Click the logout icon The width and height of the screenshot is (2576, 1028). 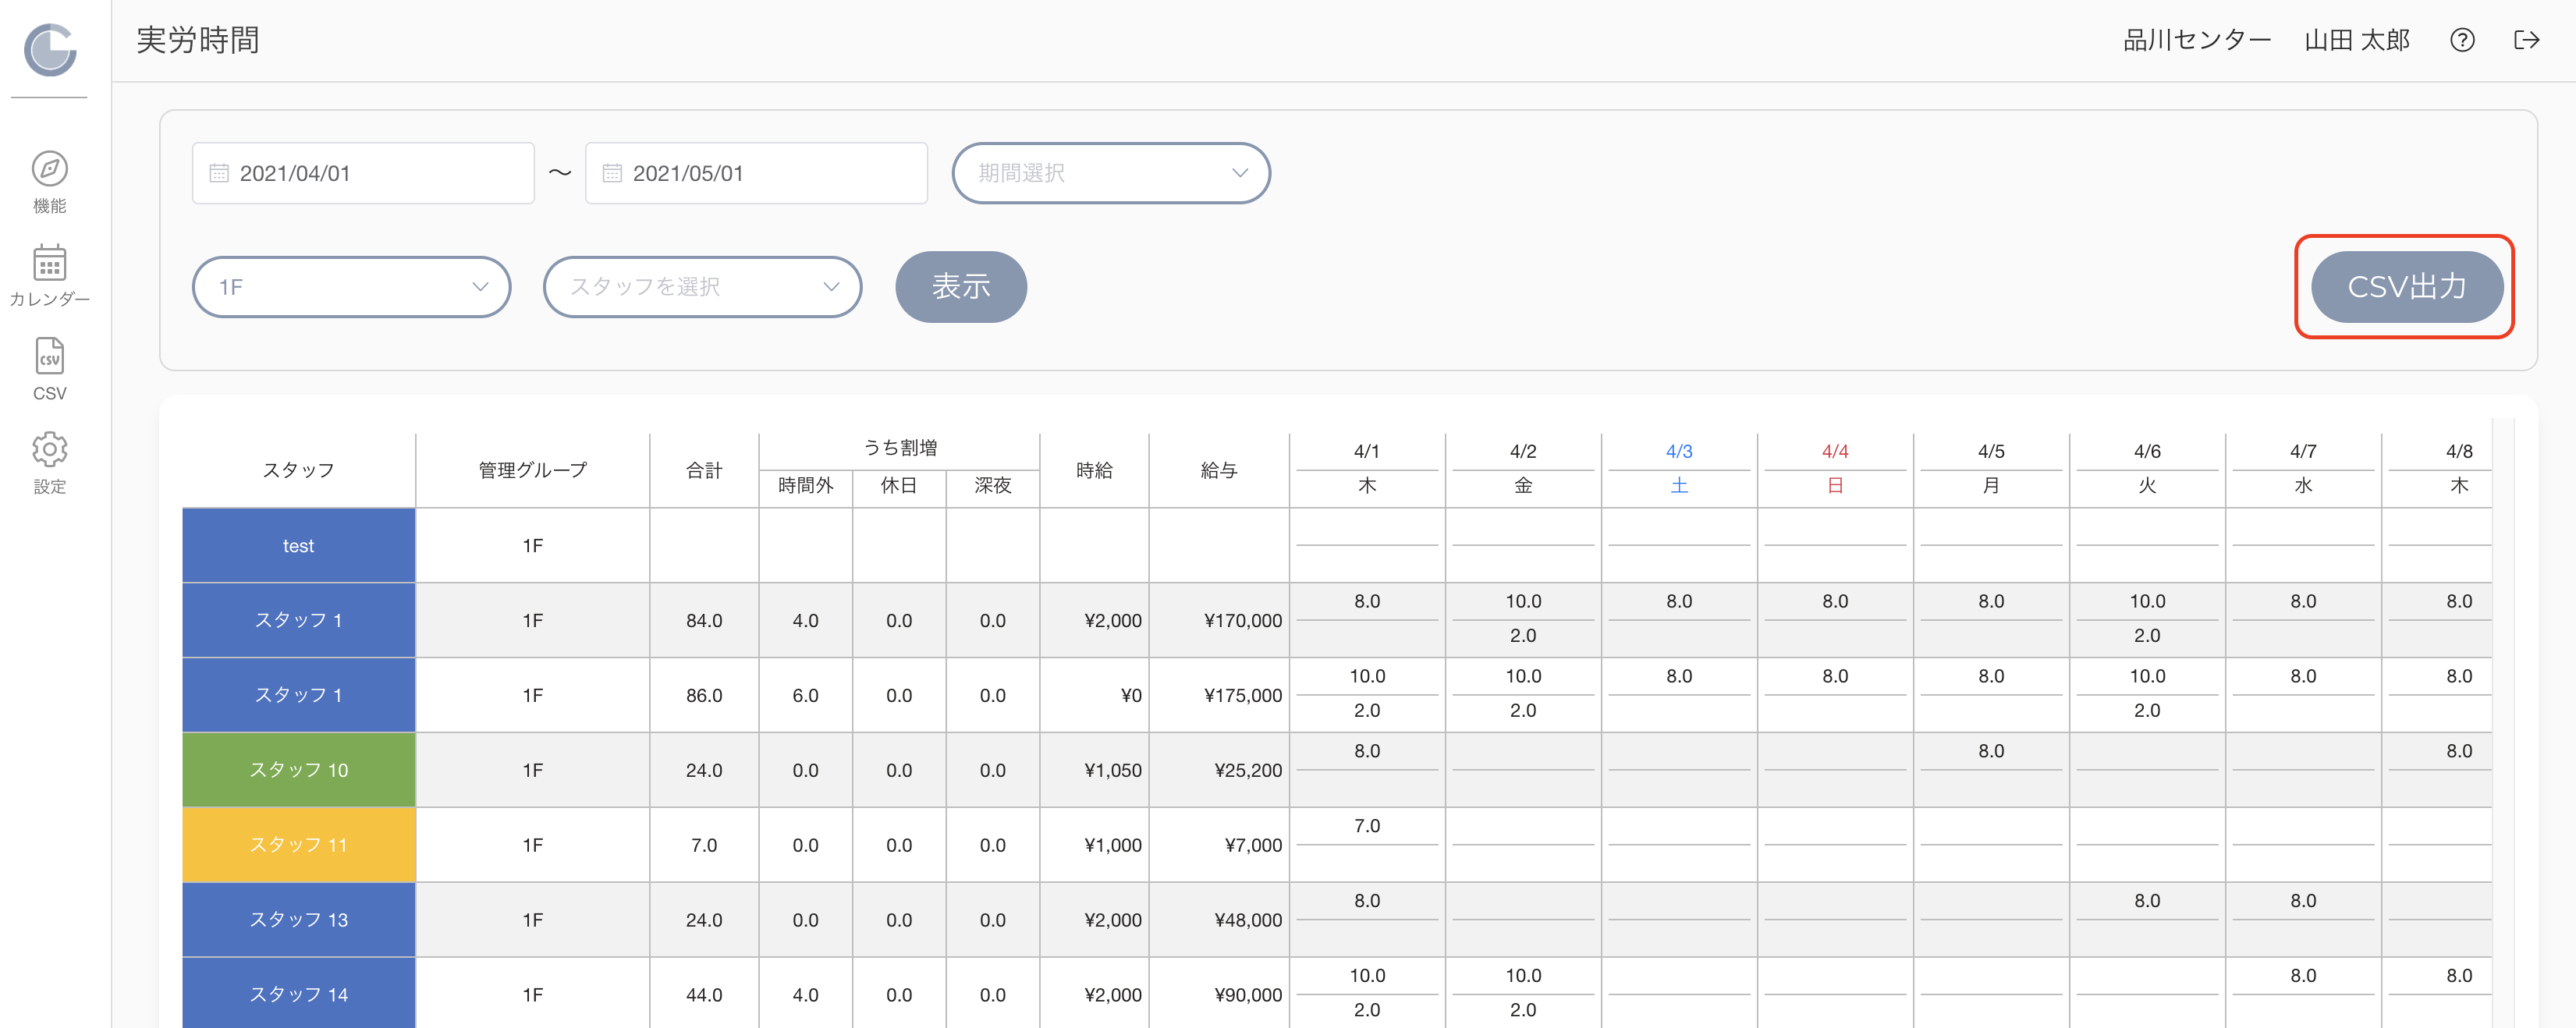coord(2526,40)
